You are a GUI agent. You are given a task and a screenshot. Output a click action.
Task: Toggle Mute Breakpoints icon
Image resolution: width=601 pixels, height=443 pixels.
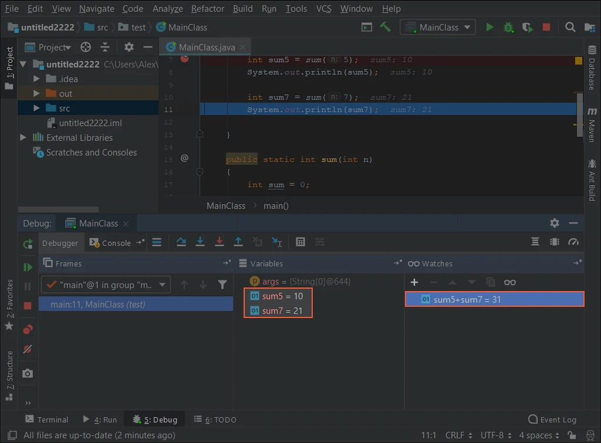(x=28, y=349)
